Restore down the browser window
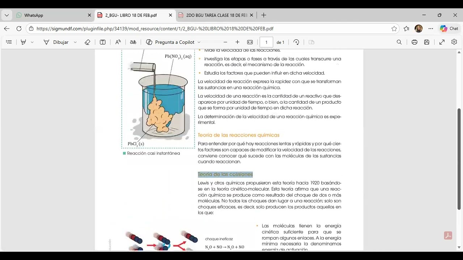Image resolution: width=463 pixels, height=260 pixels. click(439, 15)
